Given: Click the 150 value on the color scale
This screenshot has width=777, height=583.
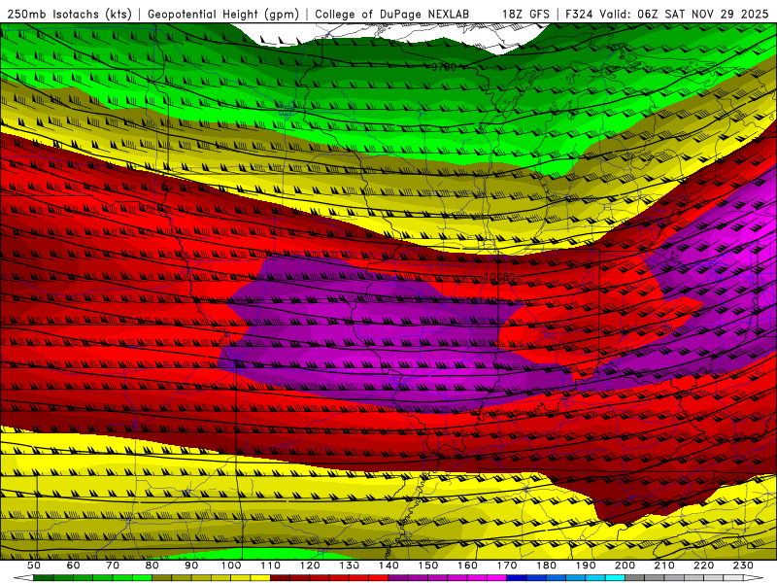Looking at the screenshot, I should point(428,566).
